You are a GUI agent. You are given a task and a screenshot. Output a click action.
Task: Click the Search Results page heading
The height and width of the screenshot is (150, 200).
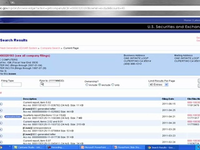14,40
